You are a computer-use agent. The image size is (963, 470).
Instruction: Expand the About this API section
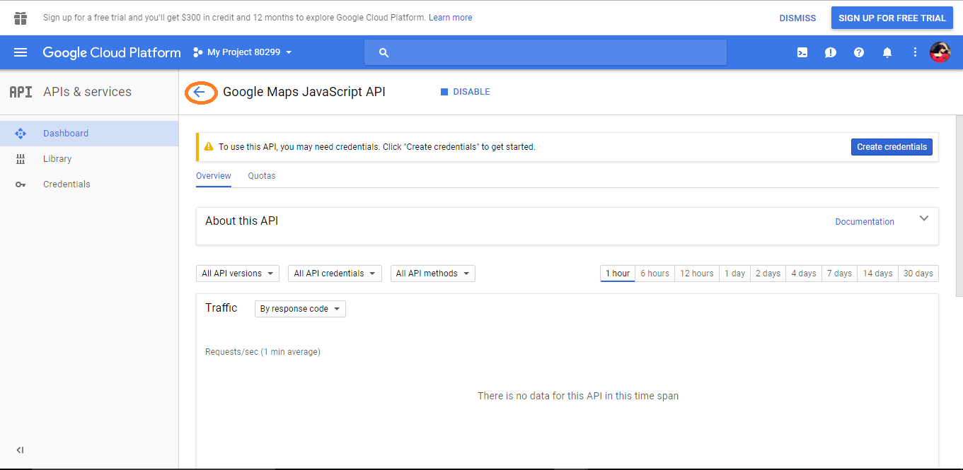click(923, 218)
